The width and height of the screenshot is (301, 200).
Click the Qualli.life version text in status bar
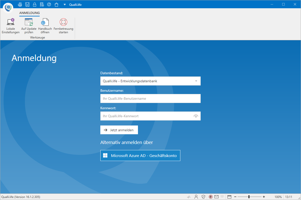pos(21,197)
